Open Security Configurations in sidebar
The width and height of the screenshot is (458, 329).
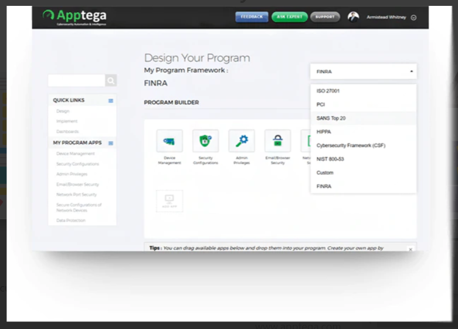[x=77, y=164]
